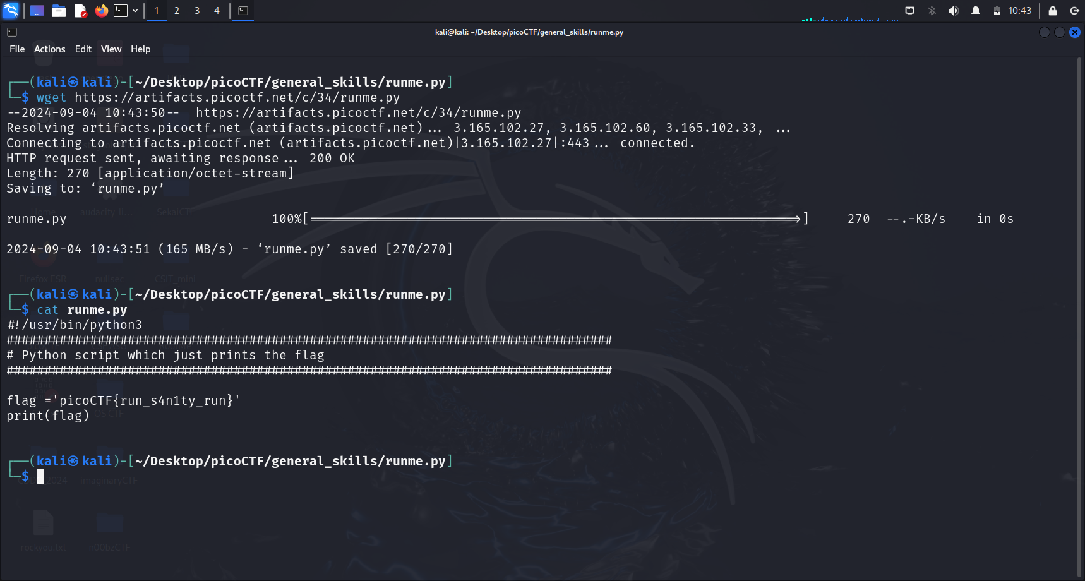The image size is (1085, 581).
Task: Open the Kali applications menu
Action: click(11, 11)
